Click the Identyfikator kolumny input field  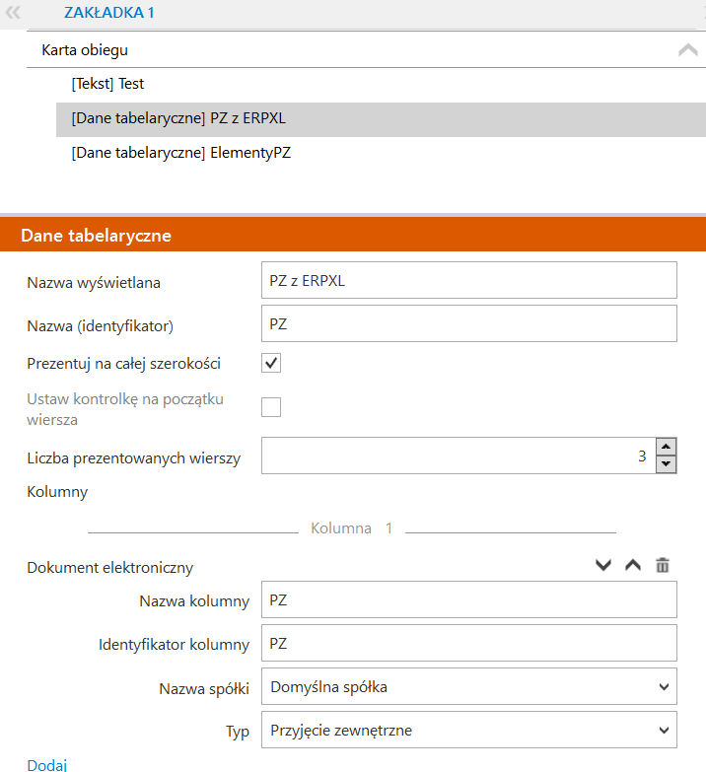[469, 643]
